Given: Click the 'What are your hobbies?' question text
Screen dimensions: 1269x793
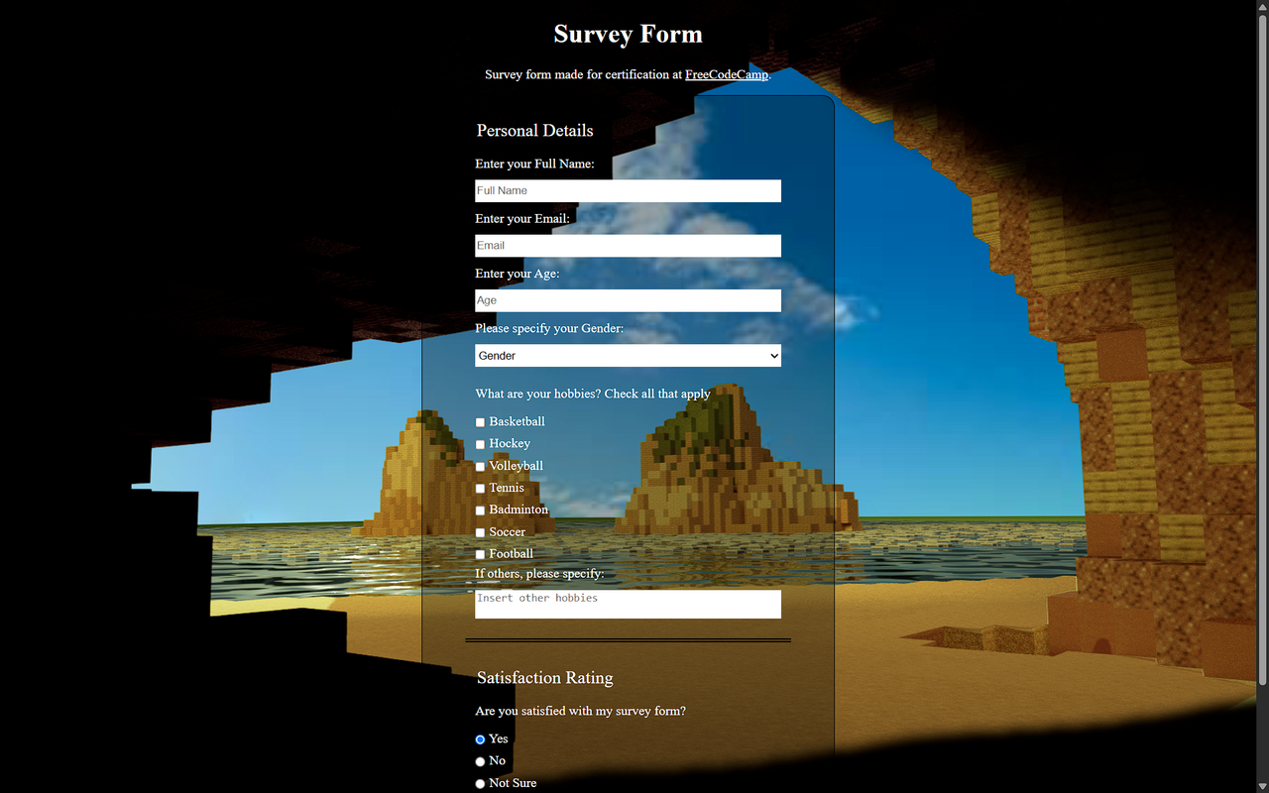Looking at the screenshot, I should 593,394.
